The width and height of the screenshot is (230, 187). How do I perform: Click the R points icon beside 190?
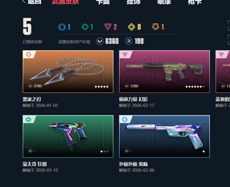(x=129, y=41)
